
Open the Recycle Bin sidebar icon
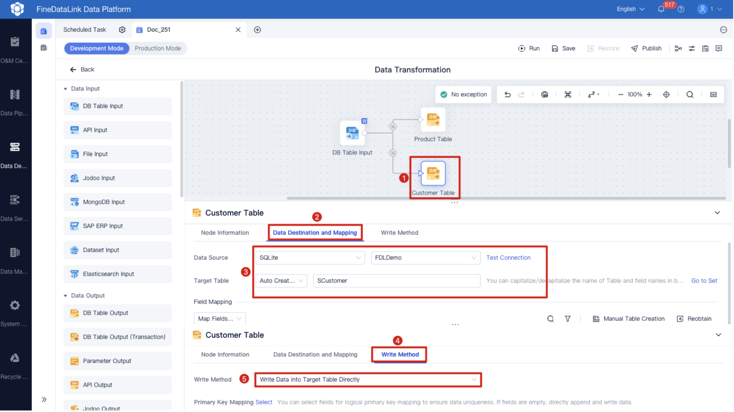[x=15, y=358]
